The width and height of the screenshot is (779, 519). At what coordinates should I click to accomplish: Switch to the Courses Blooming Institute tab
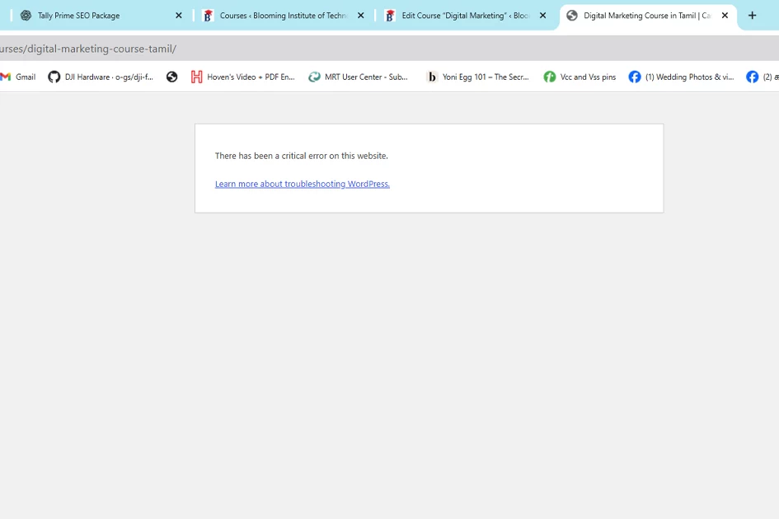[x=284, y=16]
